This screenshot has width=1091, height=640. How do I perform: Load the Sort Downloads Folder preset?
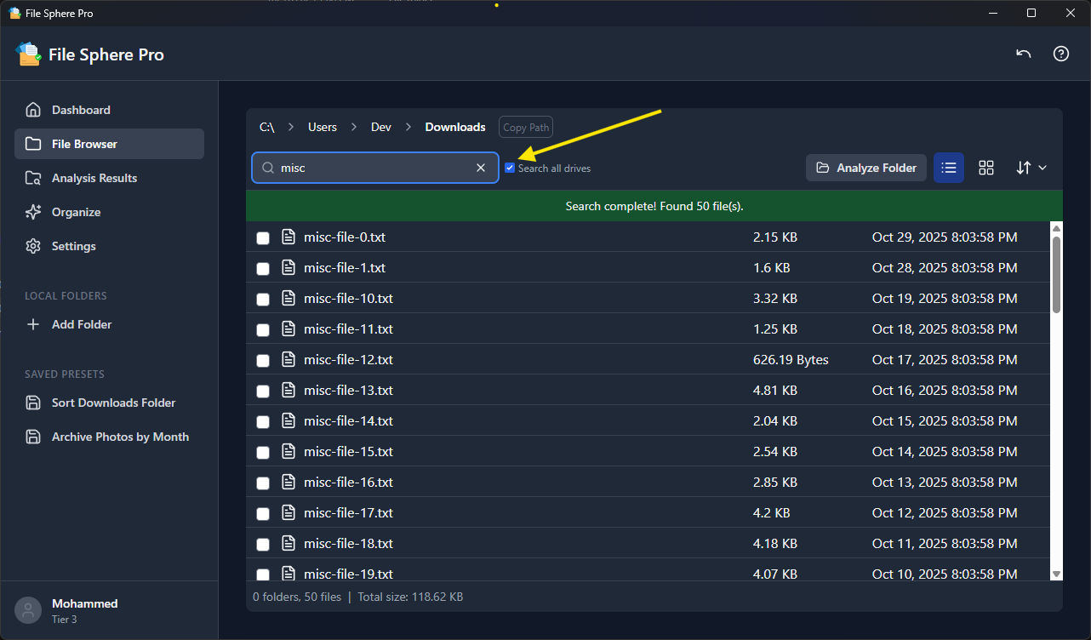(109, 403)
